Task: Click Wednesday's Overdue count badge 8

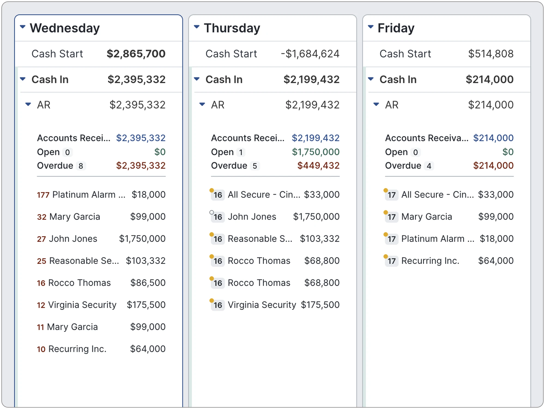Action: 81,166
